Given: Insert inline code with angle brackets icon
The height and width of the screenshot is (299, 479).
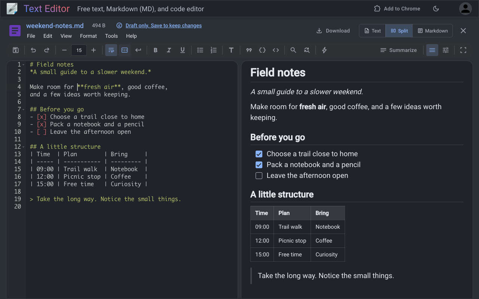Looking at the screenshot, I should coord(276,50).
